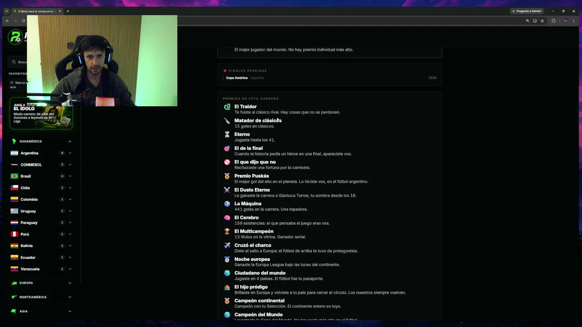Click the Perú flag icon in the sidebar
The height and width of the screenshot is (327, 582).
pyautogui.click(x=14, y=234)
